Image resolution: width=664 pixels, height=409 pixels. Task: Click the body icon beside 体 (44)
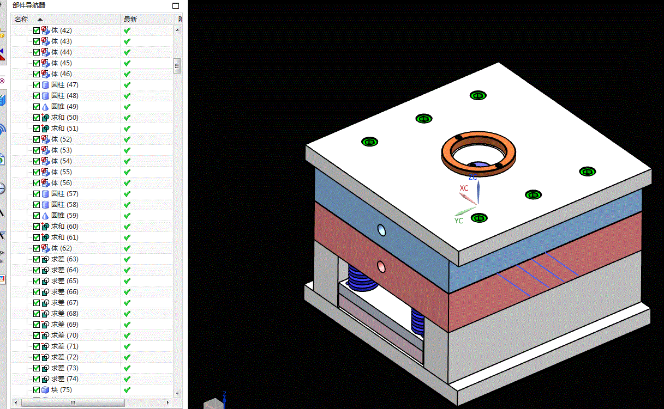click(x=45, y=52)
